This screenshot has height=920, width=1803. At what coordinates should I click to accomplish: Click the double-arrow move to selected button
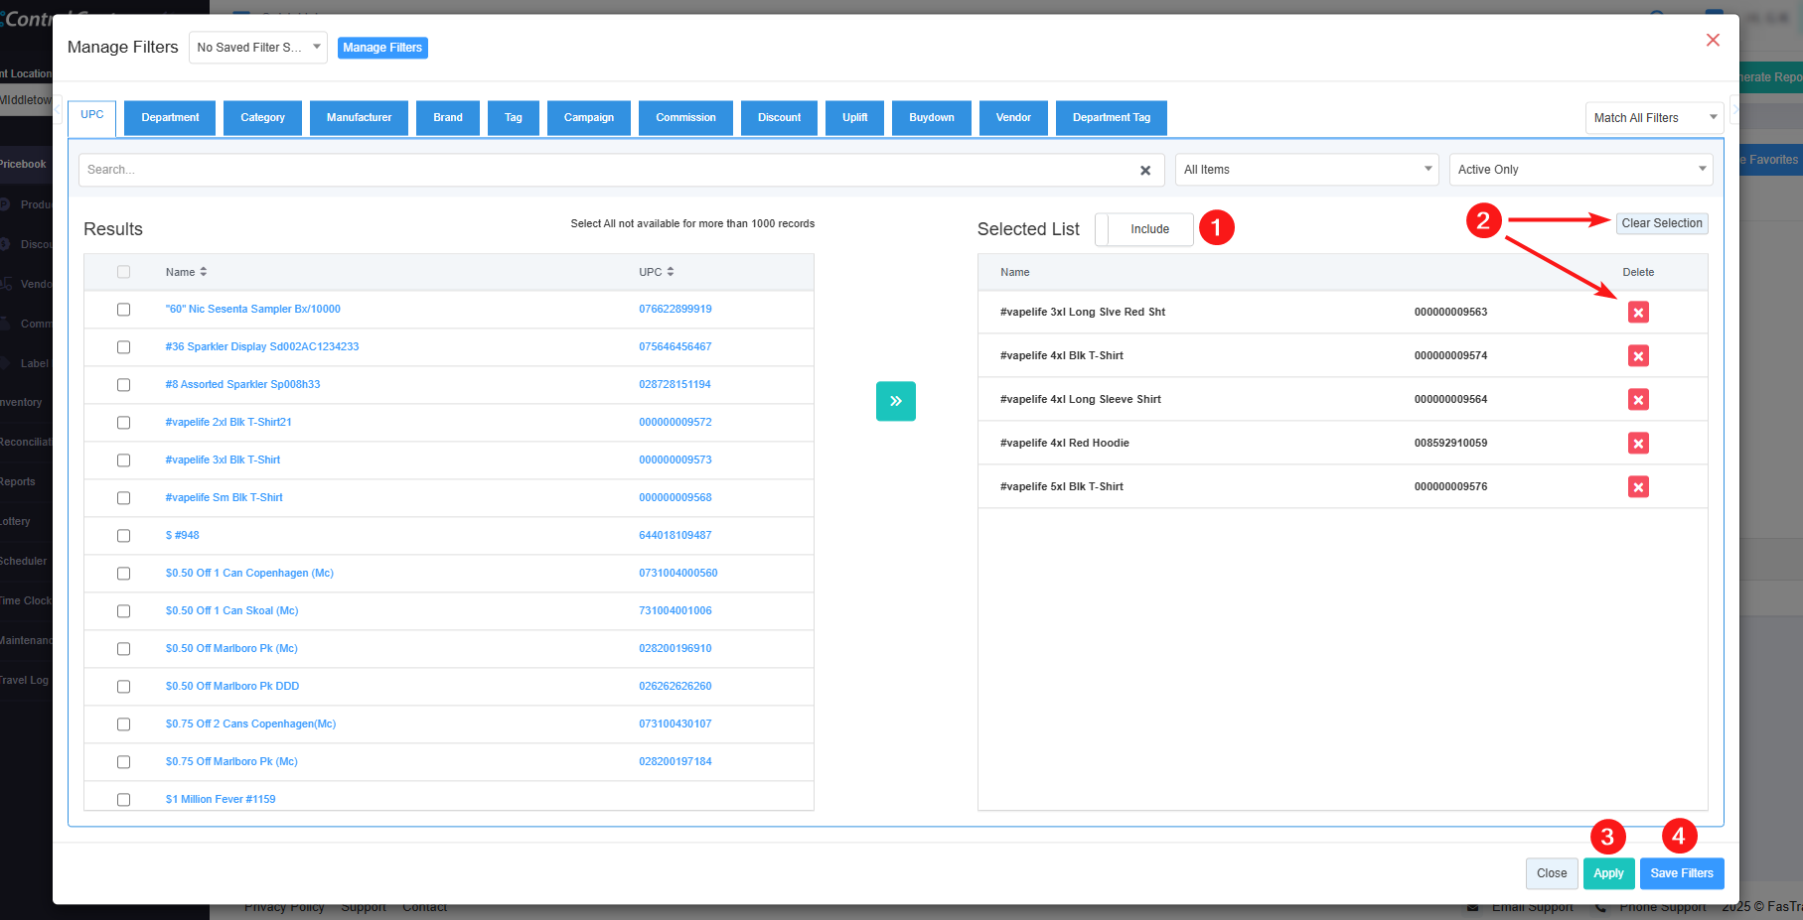(x=895, y=401)
